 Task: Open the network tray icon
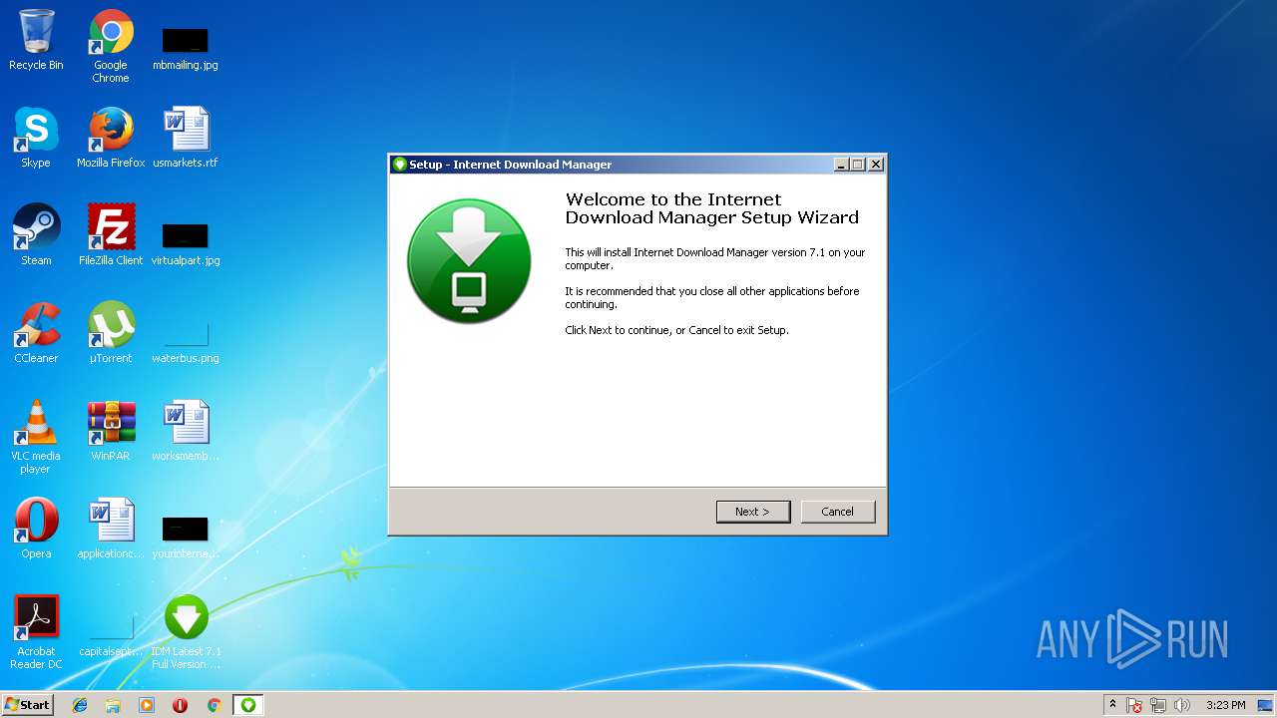(1158, 705)
